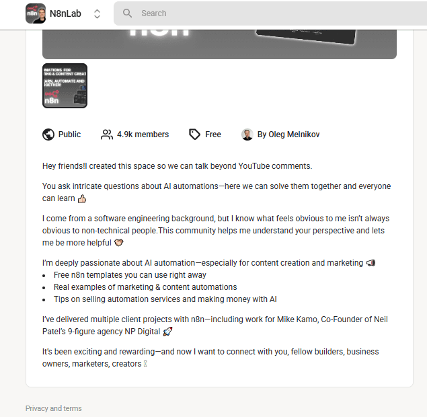427x417 pixels.
Task: Open the community switcher chevrons
Action: pyautogui.click(x=97, y=13)
